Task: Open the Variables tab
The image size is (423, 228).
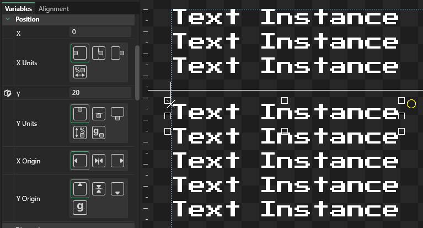Action: [18, 9]
